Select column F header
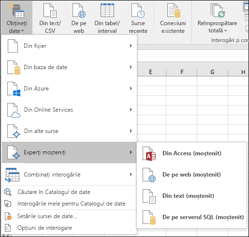 pos(182,72)
